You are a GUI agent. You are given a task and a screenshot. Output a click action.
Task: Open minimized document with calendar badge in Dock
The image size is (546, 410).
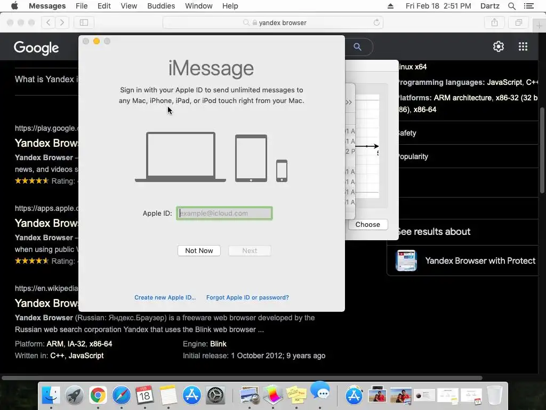(471, 396)
